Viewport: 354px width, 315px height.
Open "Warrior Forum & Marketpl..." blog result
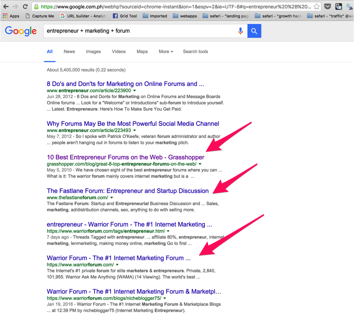point(134,291)
